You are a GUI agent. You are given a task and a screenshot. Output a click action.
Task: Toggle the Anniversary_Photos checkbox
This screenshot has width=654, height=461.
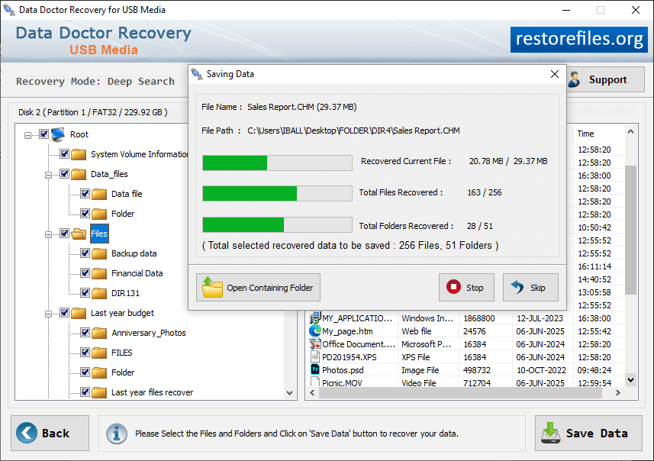[85, 333]
